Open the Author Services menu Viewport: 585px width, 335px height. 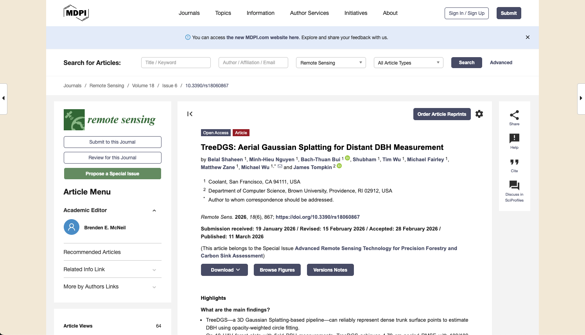309,13
